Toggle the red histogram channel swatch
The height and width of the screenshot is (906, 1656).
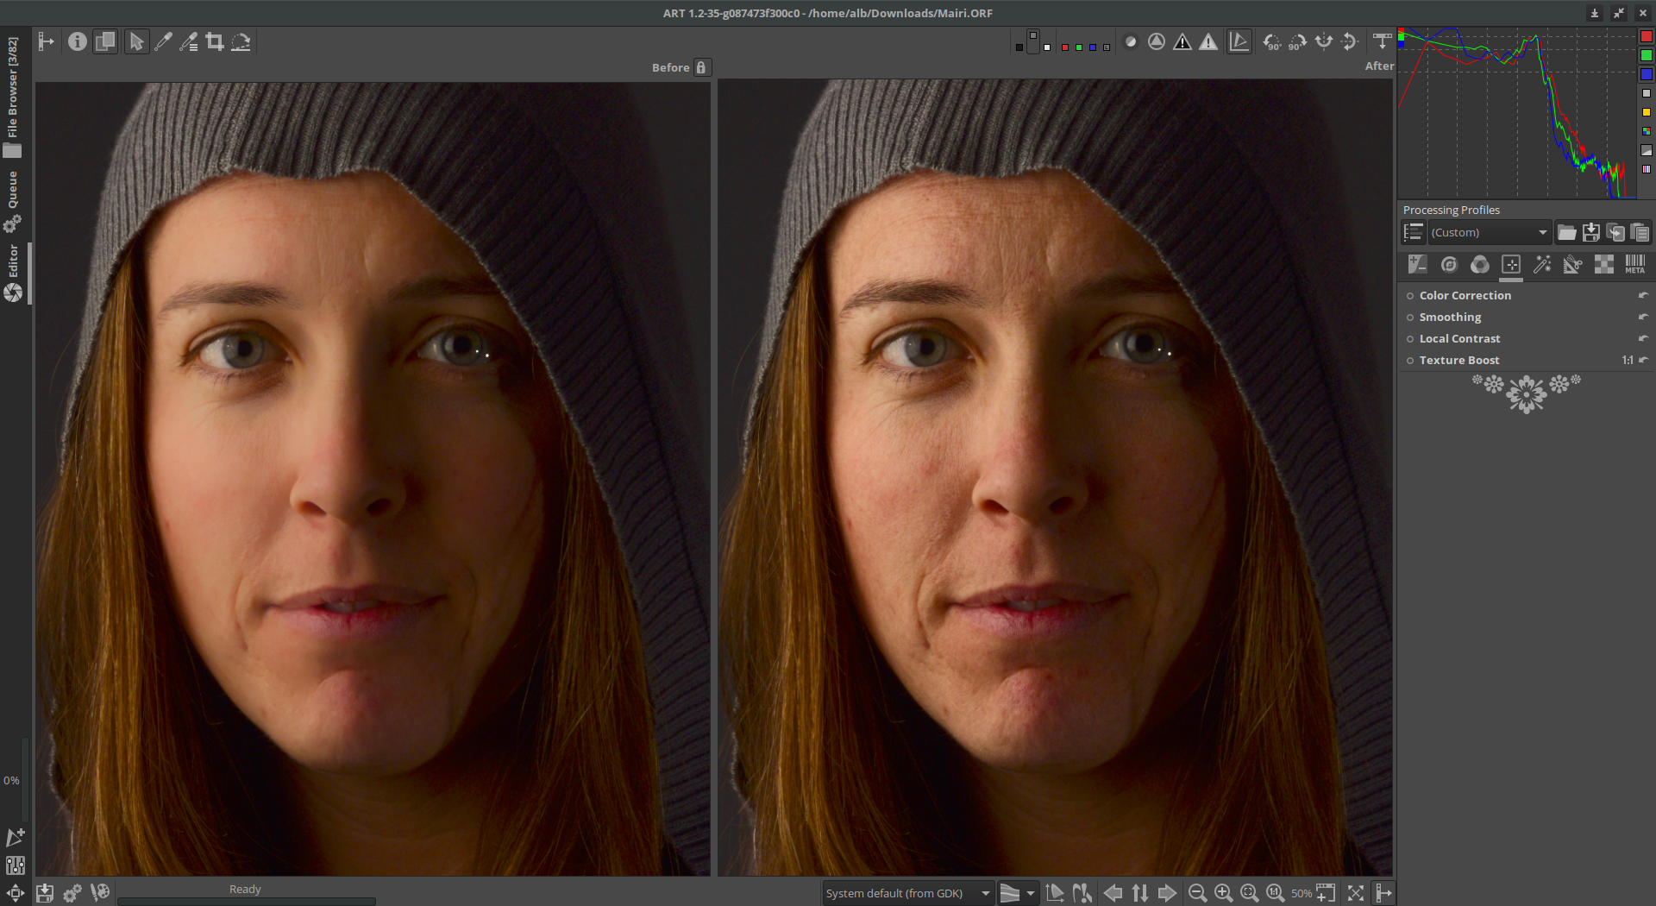tap(1646, 36)
